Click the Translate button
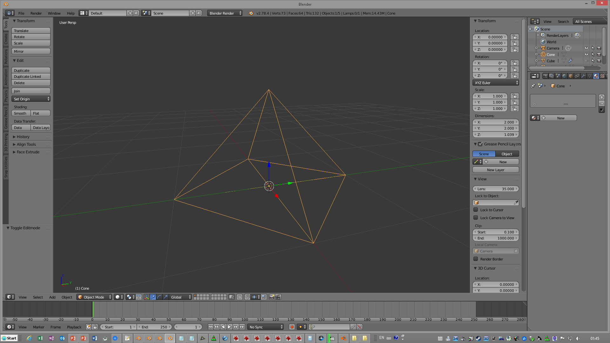Screen dimensions: 610x343 [31, 30]
